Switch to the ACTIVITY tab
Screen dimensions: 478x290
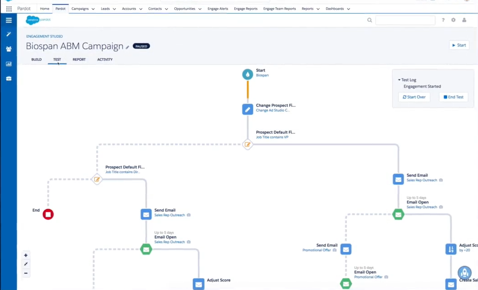tap(105, 59)
